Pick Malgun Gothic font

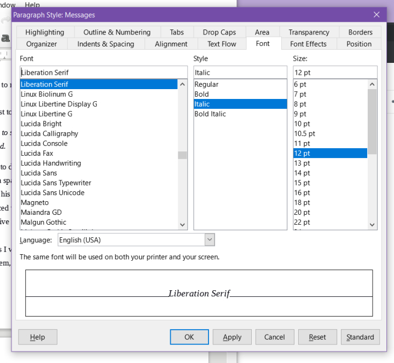tap(99, 222)
